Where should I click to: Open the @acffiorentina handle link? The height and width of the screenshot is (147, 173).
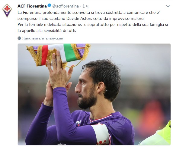[66, 6]
